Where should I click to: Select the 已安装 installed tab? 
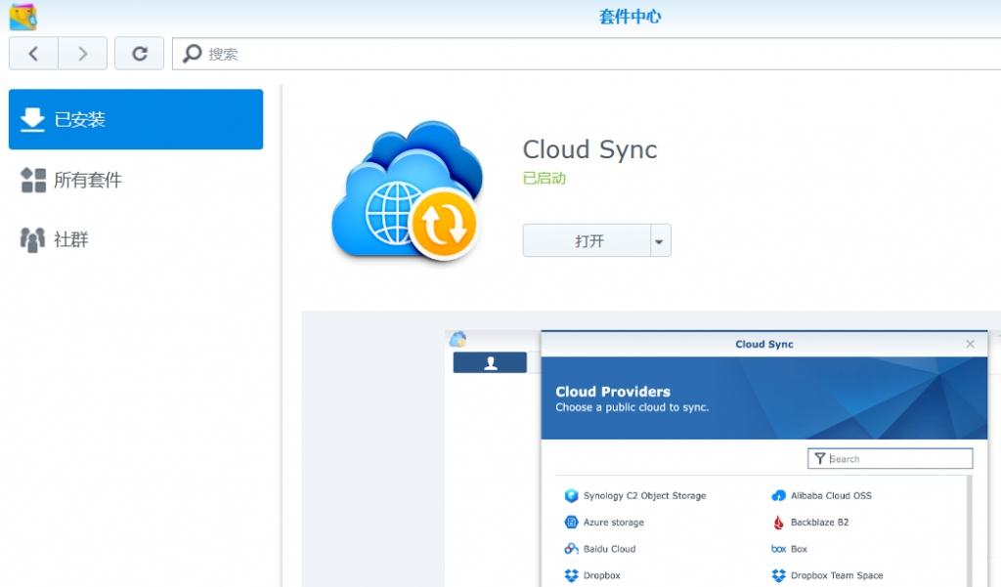click(x=136, y=119)
